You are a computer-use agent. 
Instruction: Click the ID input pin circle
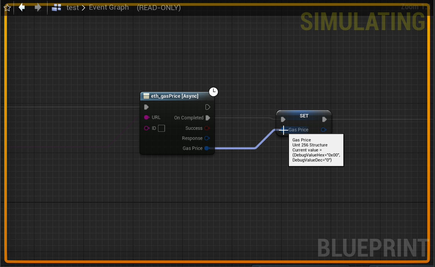click(146, 128)
